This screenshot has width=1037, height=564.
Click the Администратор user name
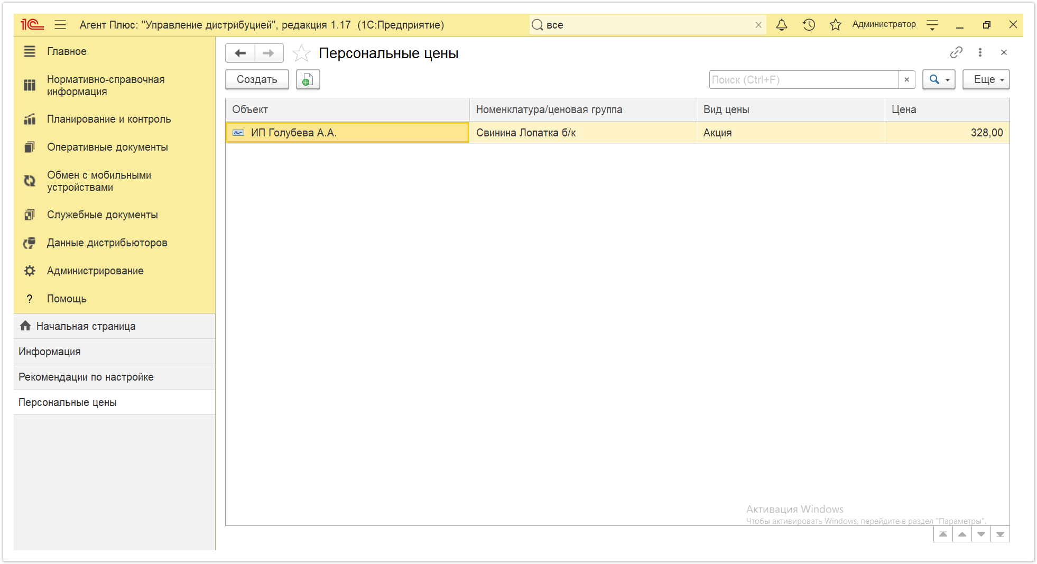coord(884,24)
